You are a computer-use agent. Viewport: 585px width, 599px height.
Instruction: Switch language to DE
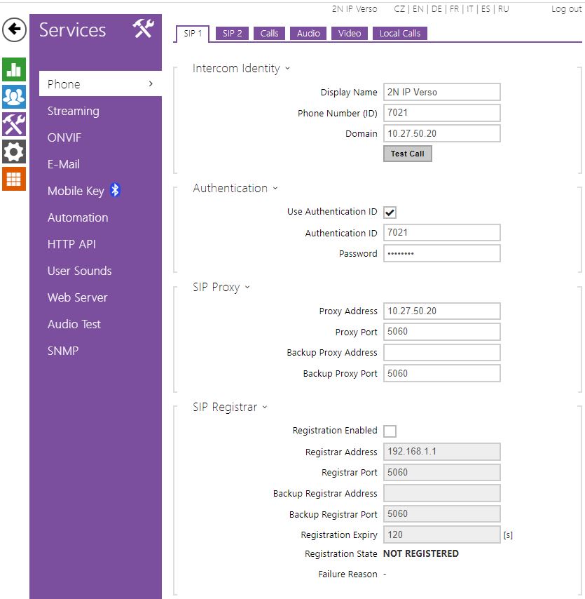tap(436, 9)
